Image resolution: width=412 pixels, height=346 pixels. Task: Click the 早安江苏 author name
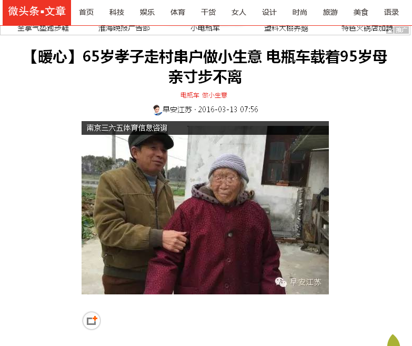click(x=177, y=110)
